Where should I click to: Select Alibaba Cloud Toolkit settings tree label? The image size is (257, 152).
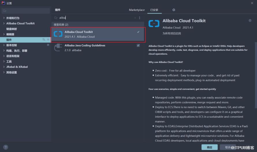(21, 23)
